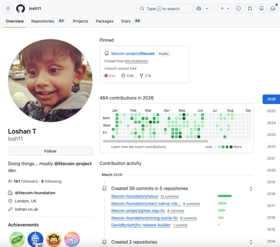This screenshot has height=247, width=280.
Task: Click the darkest green legend swatch
Action: pyautogui.click(x=231, y=147)
